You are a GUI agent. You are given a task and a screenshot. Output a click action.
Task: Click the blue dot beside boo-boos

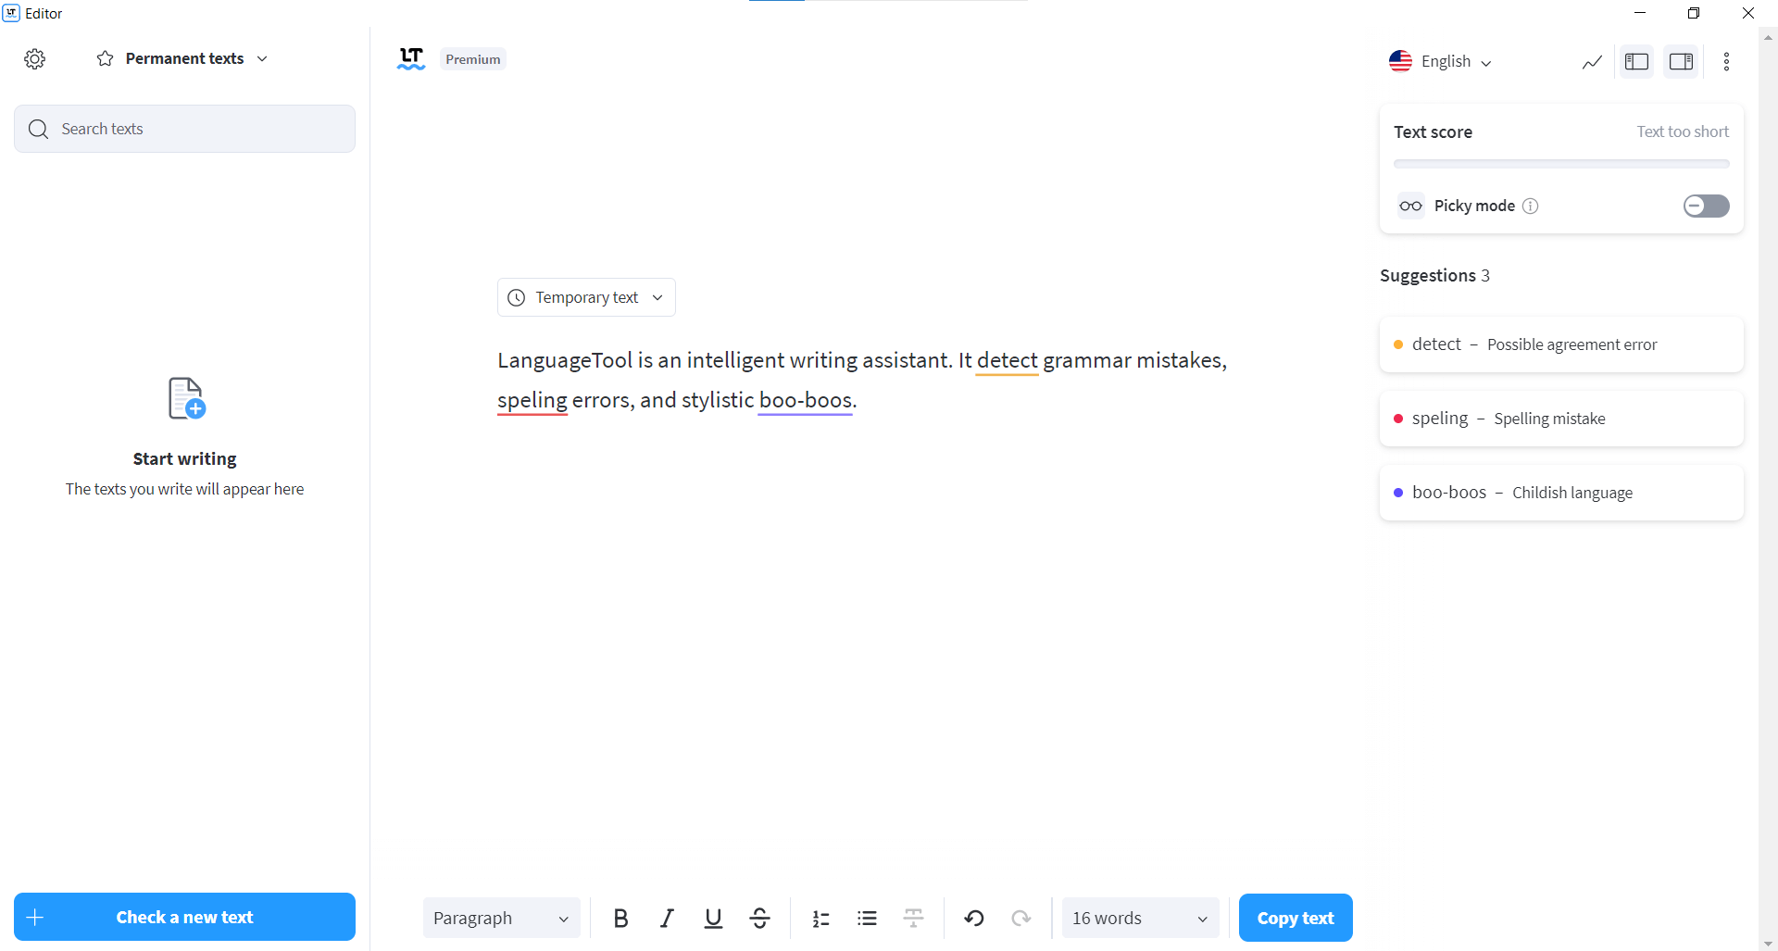pos(1398,493)
